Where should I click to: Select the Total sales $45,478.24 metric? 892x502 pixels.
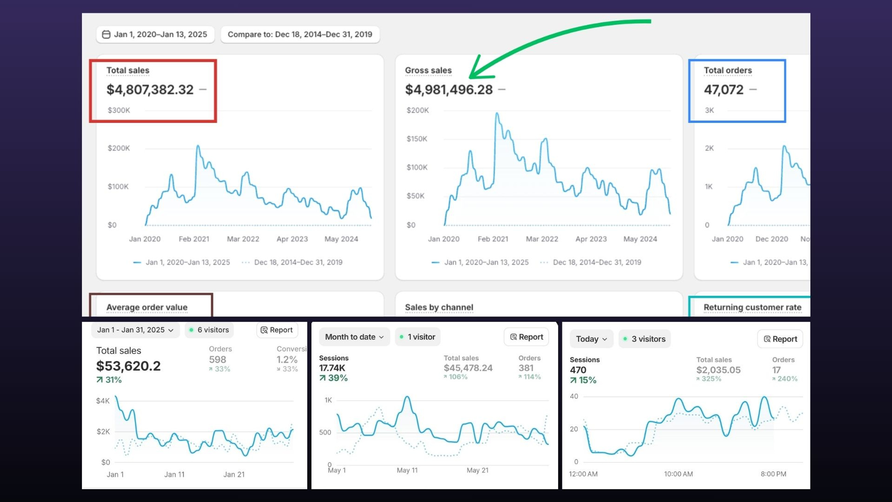coord(468,367)
